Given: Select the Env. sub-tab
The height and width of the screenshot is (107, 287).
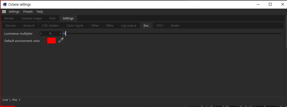Looking at the screenshot, I should pyautogui.click(x=146, y=26).
